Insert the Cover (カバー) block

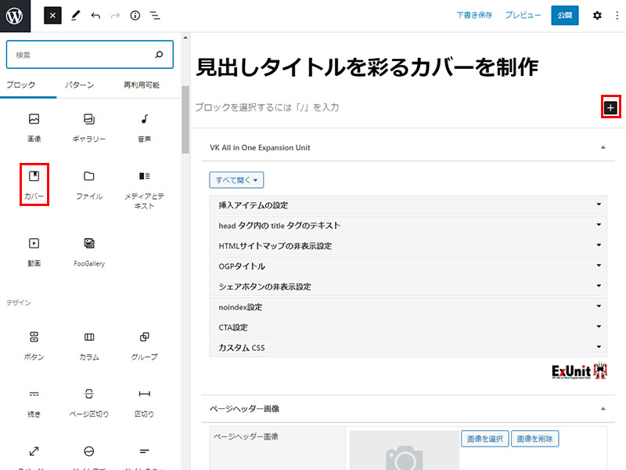[34, 183]
